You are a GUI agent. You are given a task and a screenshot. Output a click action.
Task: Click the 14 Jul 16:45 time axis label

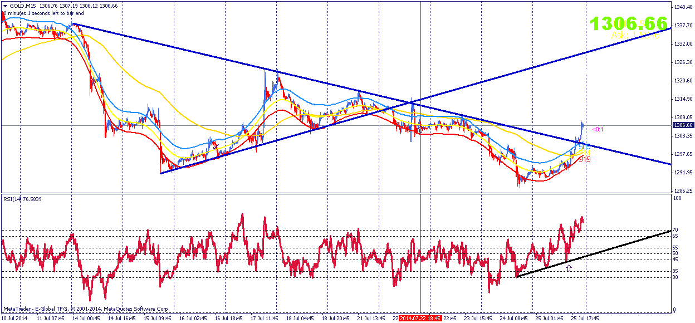pyautogui.click(x=123, y=319)
